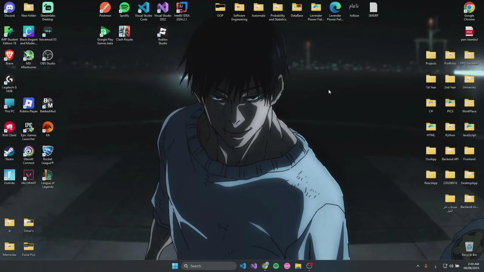Select the Clash Royale desktop icon
Screen dimensions: 484x272
click(124, 34)
